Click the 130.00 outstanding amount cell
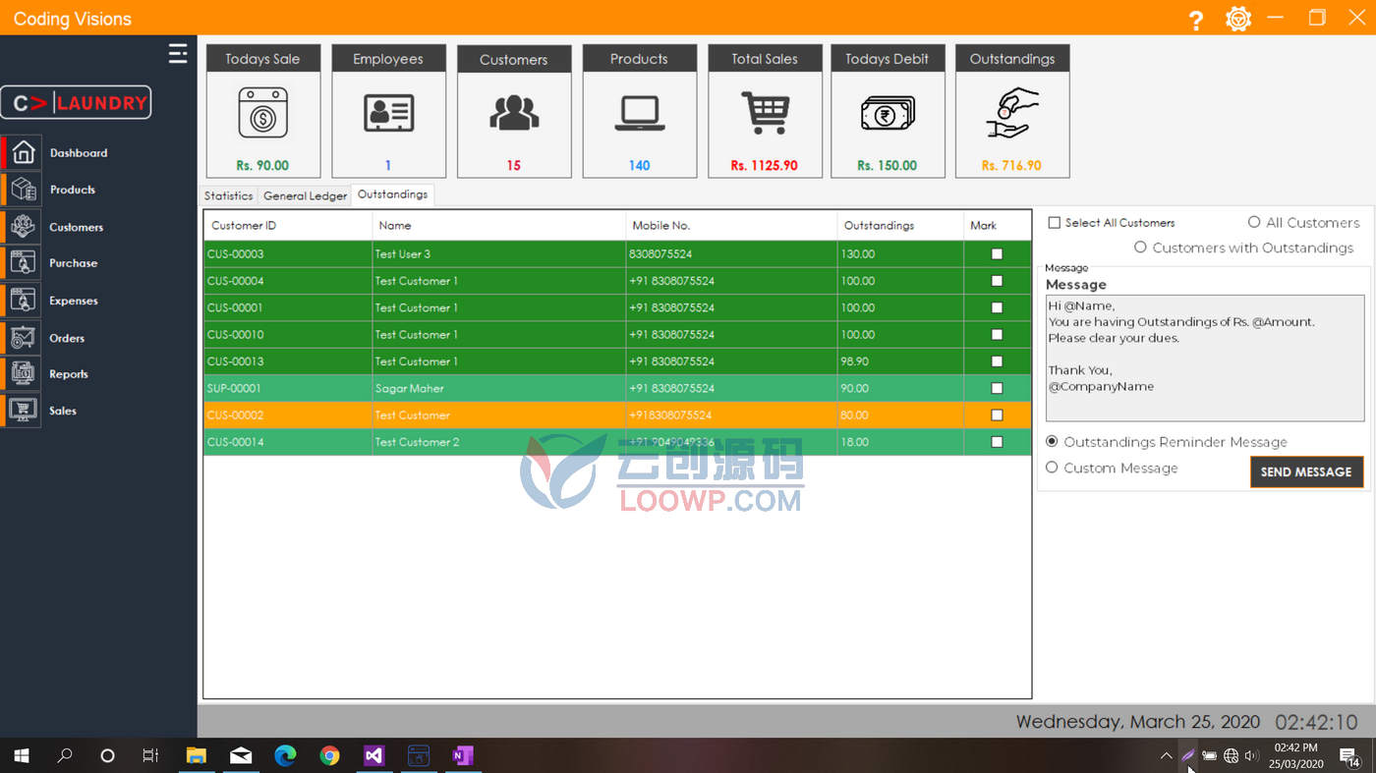This screenshot has width=1376, height=773. [900, 253]
